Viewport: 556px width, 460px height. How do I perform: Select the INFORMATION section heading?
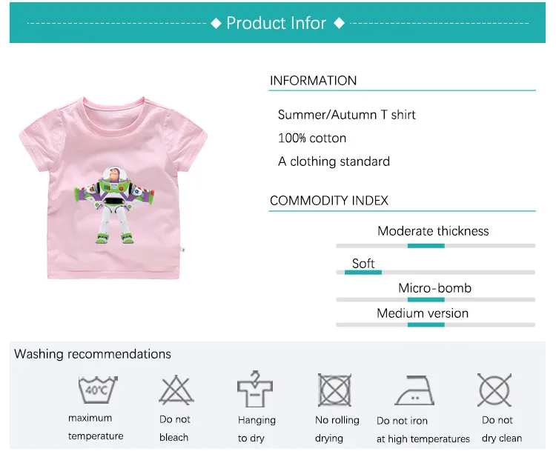tap(313, 81)
